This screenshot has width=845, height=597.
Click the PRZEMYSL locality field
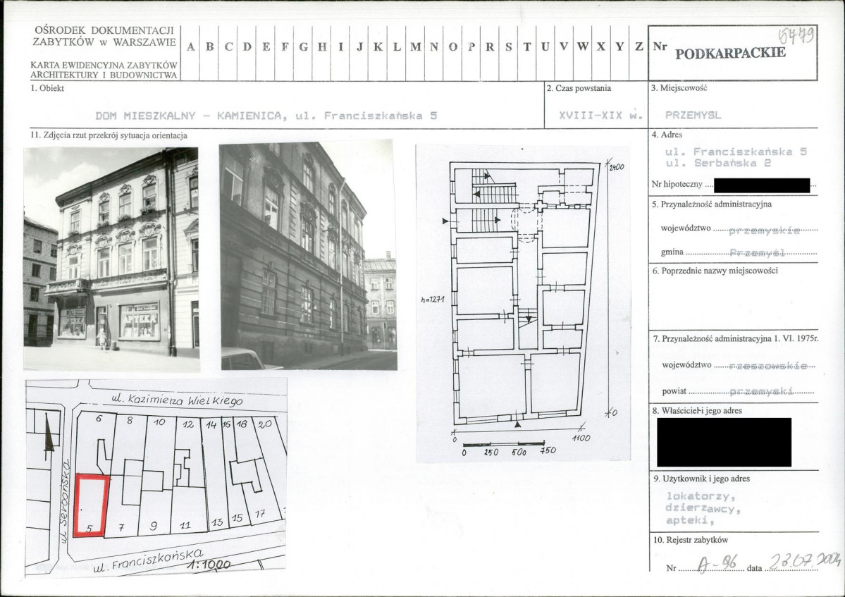(x=693, y=116)
